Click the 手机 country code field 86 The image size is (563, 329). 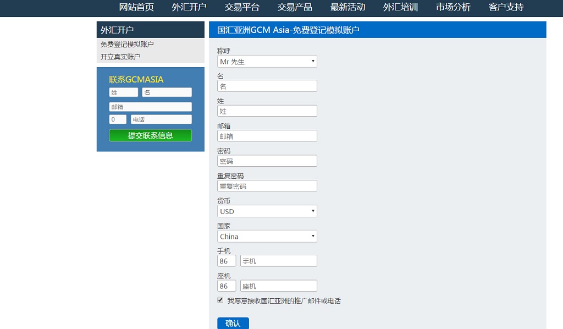point(227,261)
